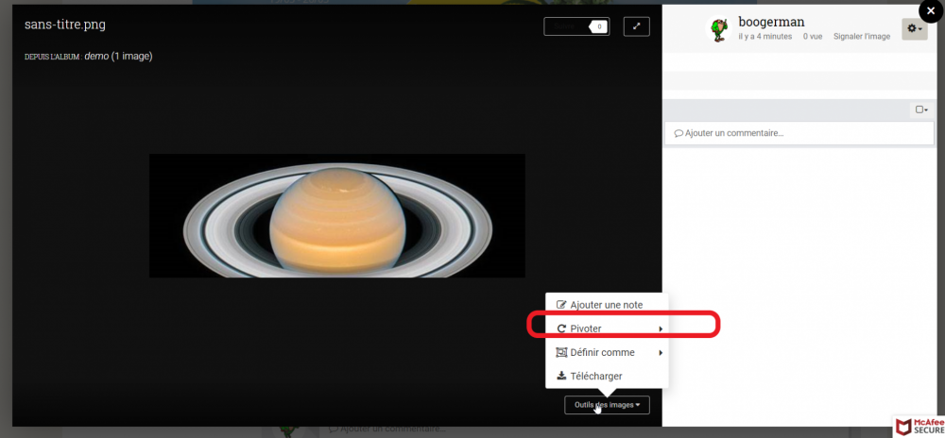Click the Suivre follow button
The height and width of the screenshot is (438, 945).
coord(576,26)
